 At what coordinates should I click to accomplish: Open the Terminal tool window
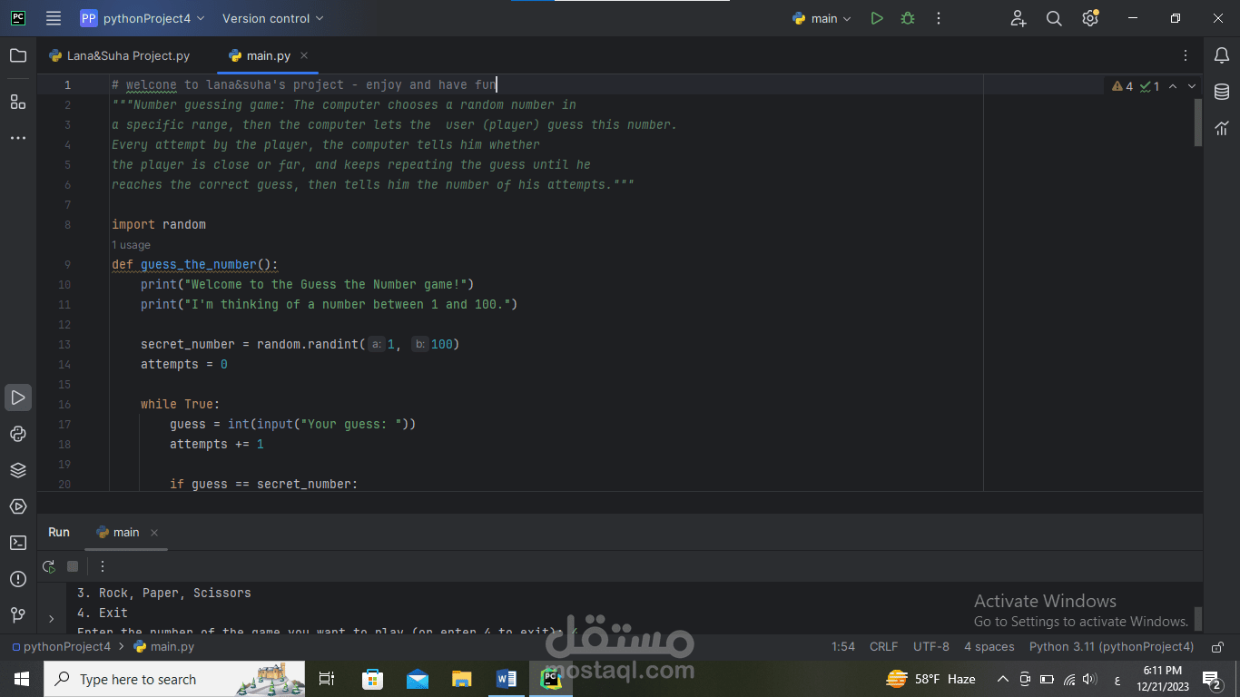pos(18,543)
